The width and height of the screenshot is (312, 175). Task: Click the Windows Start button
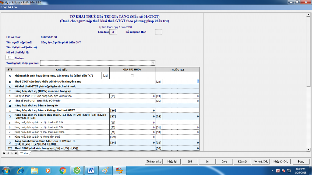click(x=6, y=170)
